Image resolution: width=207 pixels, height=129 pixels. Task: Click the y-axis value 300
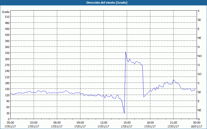[8, 59]
